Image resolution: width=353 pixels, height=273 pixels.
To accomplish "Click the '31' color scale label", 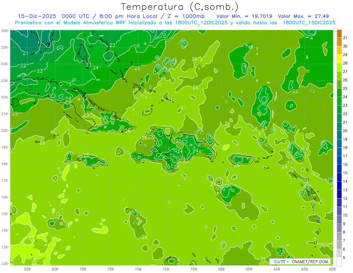I will pyautogui.click(x=345, y=38).
